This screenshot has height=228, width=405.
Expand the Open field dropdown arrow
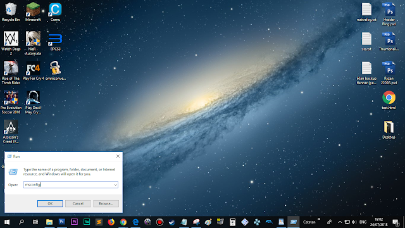pos(115,184)
